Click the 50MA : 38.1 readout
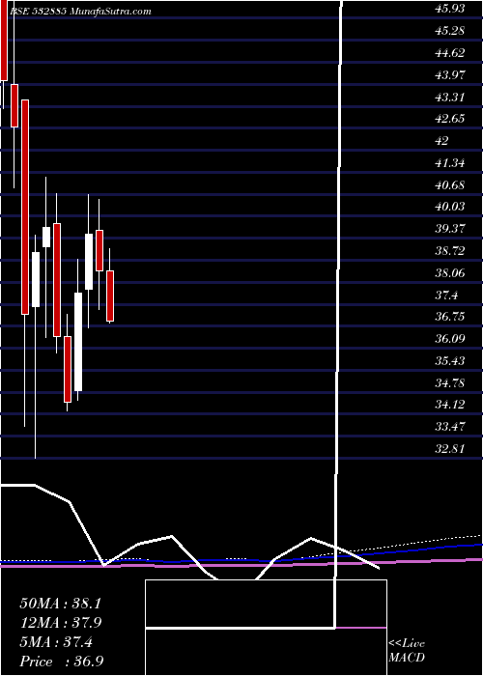The image size is (483, 676). click(x=60, y=604)
